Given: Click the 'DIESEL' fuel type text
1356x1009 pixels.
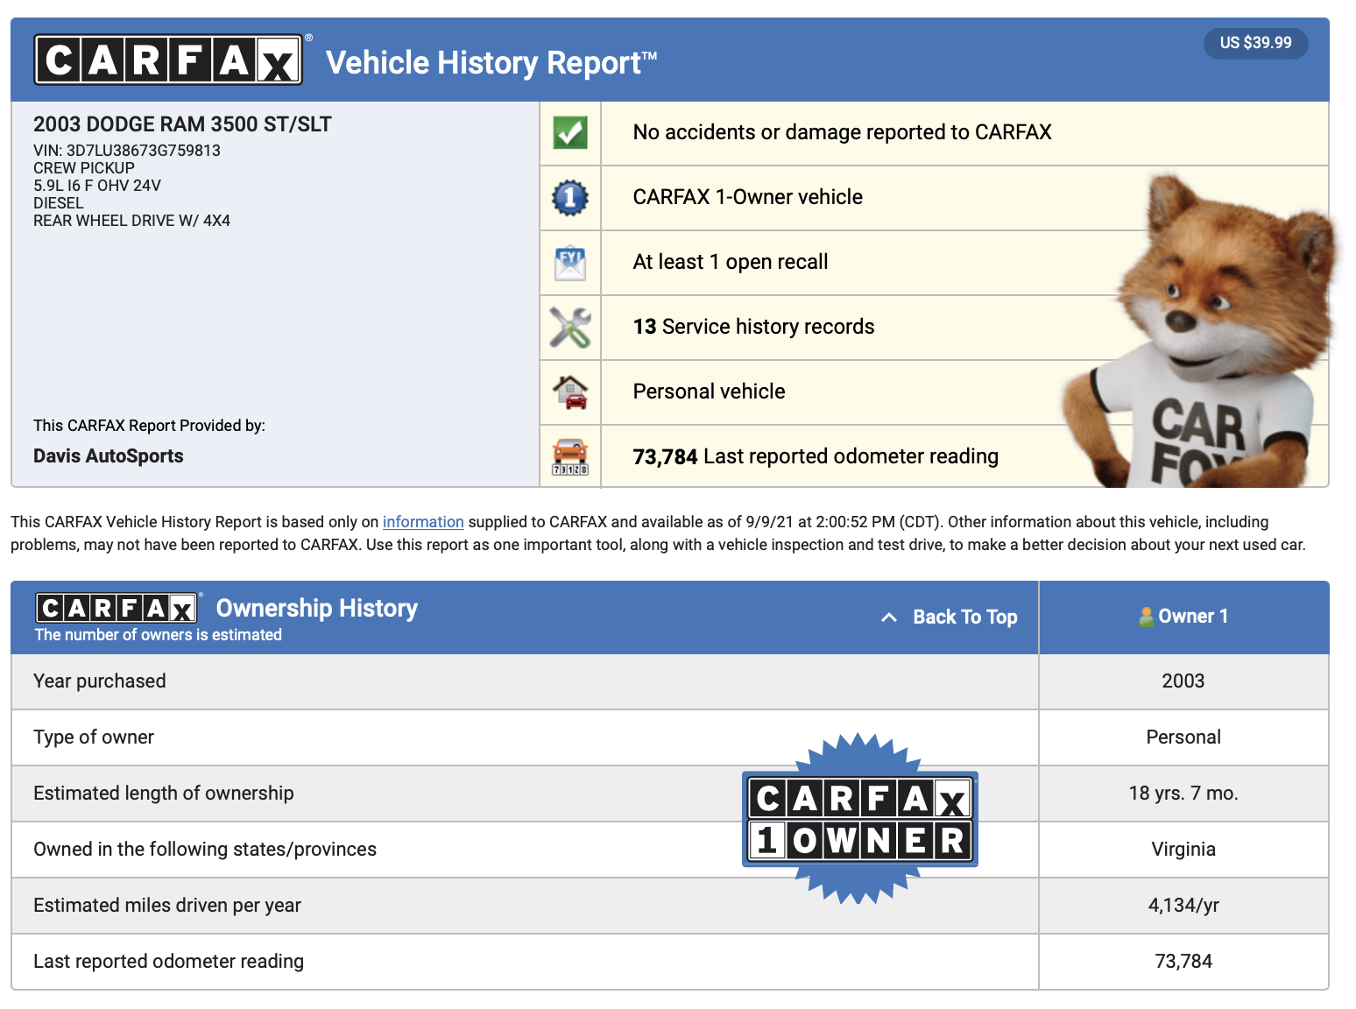Looking at the screenshot, I should pyautogui.click(x=59, y=203).
